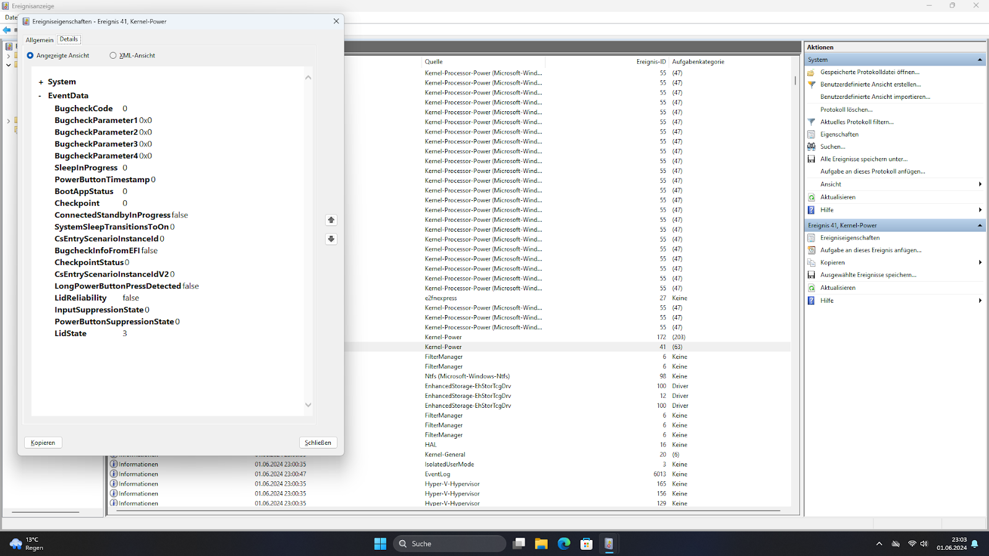Select the IsolatedUserMode event row
The image size is (989, 556).
point(450,465)
